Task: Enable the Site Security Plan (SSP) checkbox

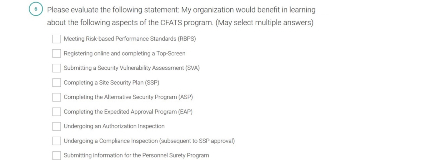Action: tap(57, 83)
